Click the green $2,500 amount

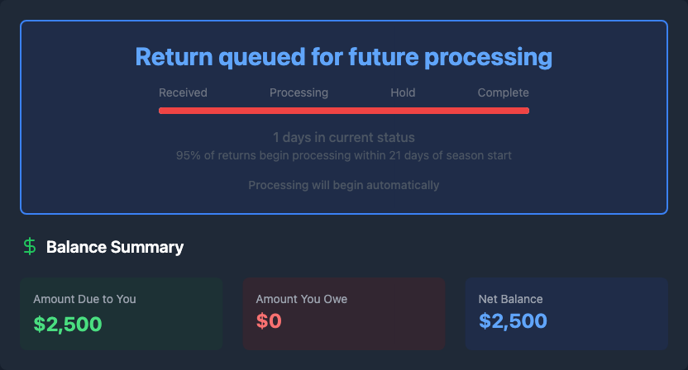(68, 322)
